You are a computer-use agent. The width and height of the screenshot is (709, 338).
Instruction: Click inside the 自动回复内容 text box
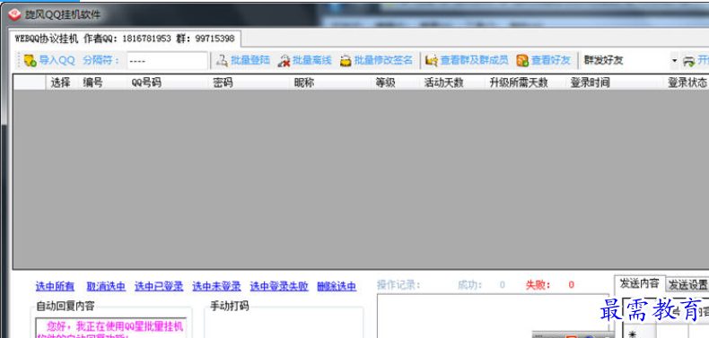coord(110,328)
